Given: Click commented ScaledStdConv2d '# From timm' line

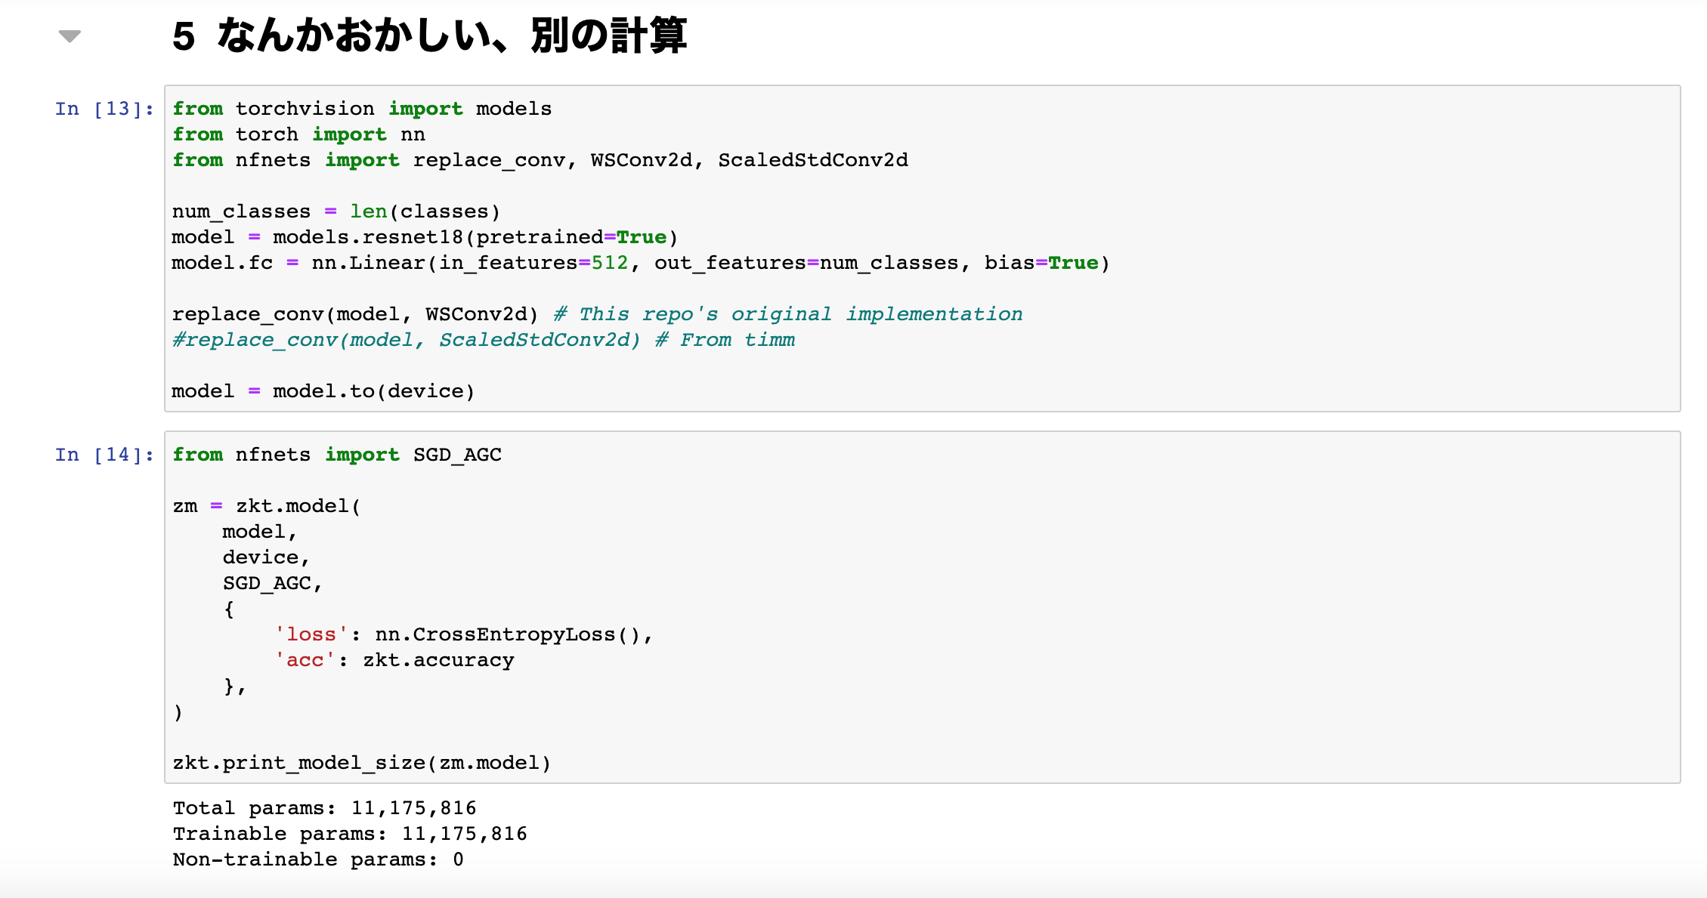Looking at the screenshot, I should tap(484, 340).
